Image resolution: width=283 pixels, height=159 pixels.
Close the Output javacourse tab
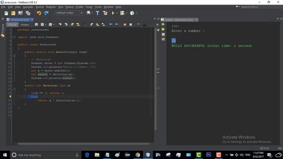197,19
